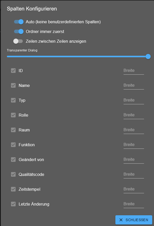Click the Breite field beside Qualitätscode

pyautogui.click(x=134, y=174)
